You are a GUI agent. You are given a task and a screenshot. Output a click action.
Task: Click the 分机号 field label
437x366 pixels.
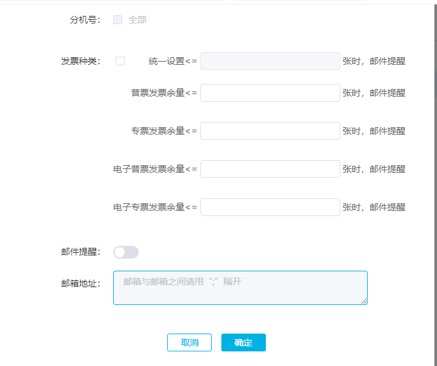click(x=85, y=20)
